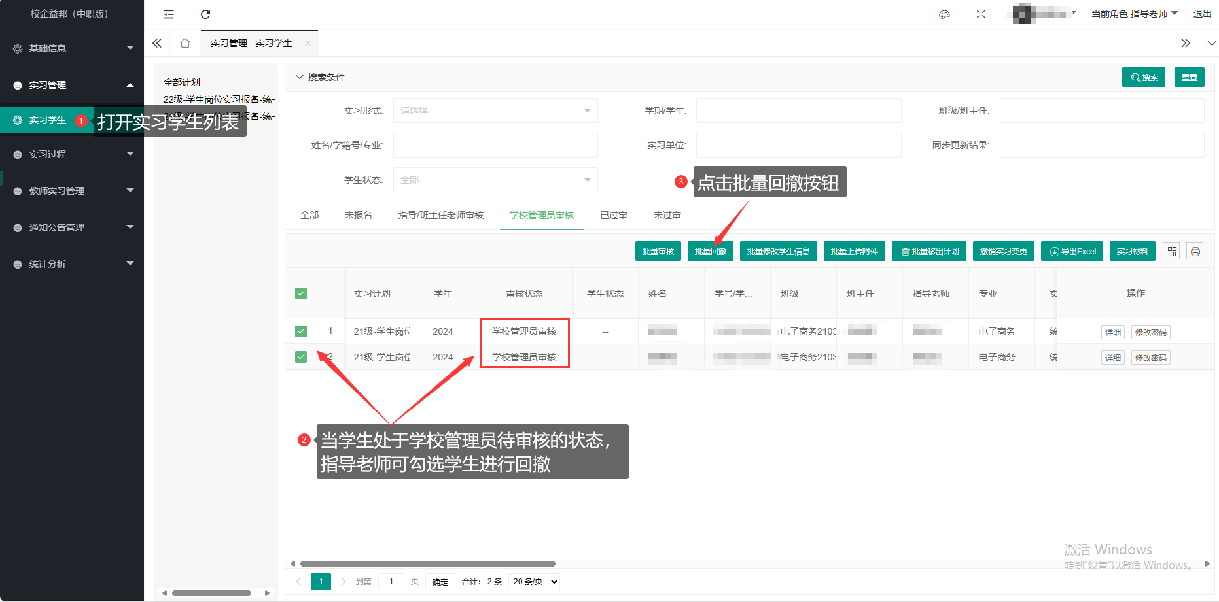Viewport: 1219px width, 602px height.
Task: Go to home tab icon
Action: (x=185, y=43)
